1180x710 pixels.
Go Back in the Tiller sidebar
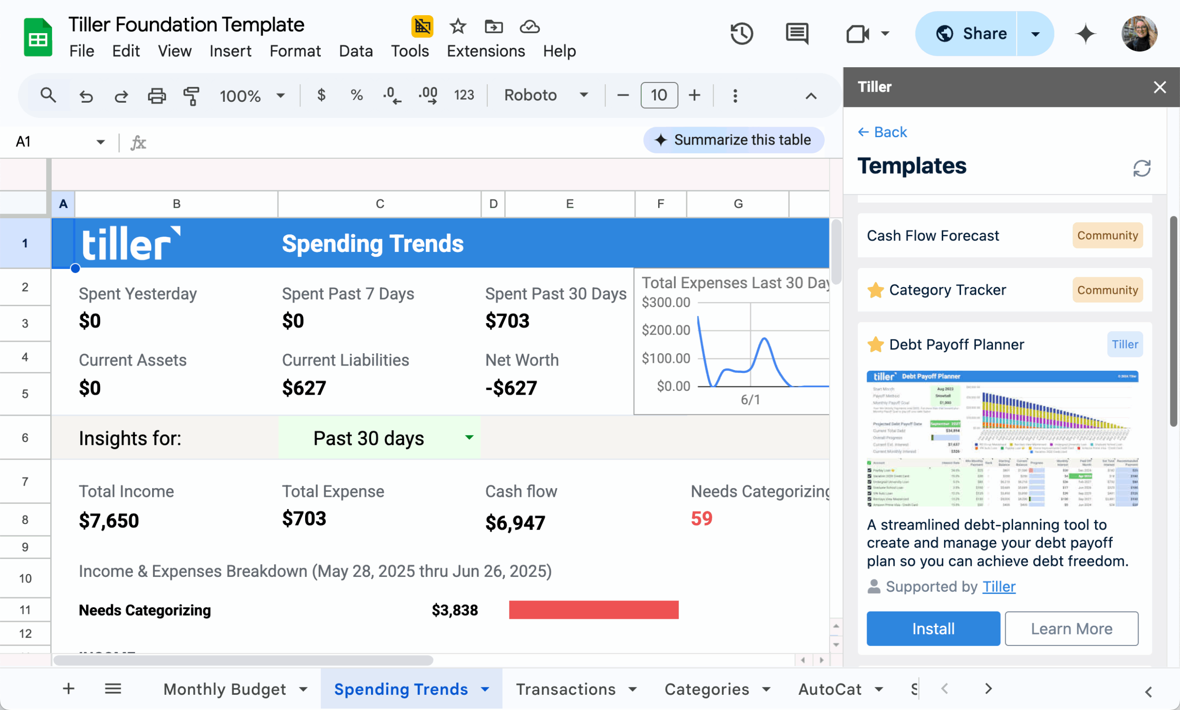[882, 132]
